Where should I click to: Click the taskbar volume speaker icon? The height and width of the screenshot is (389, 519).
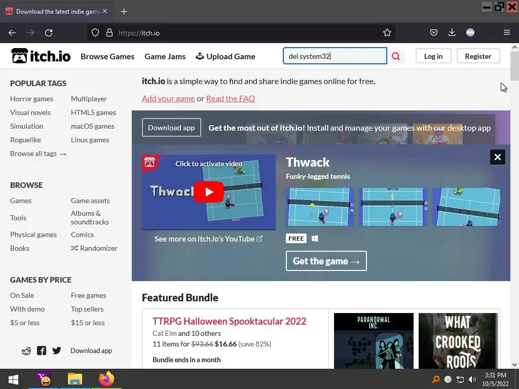pyautogui.click(x=472, y=379)
